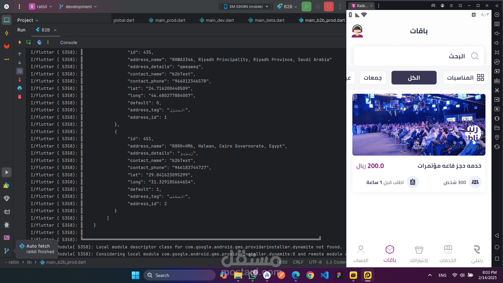The image size is (503, 283).
Task: Switch to the main_dev.dart tab
Action: pyautogui.click(x=217, y=20)
